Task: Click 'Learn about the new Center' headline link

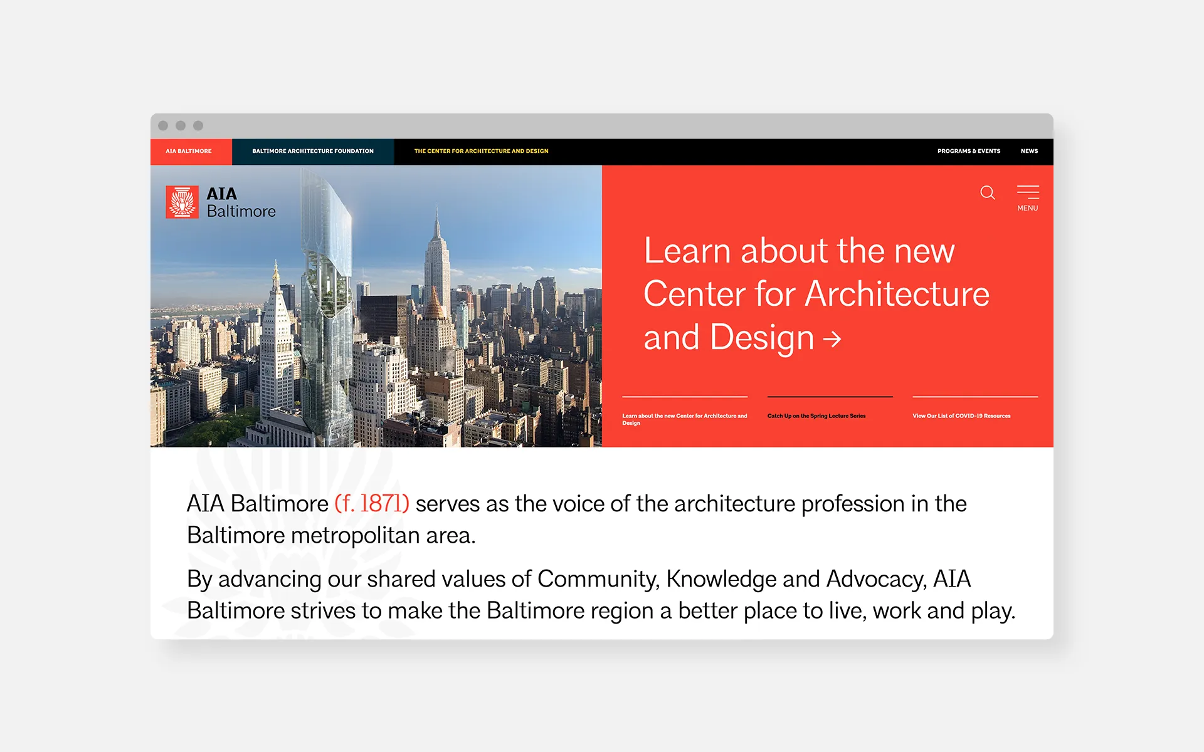Action: point(816,294)
